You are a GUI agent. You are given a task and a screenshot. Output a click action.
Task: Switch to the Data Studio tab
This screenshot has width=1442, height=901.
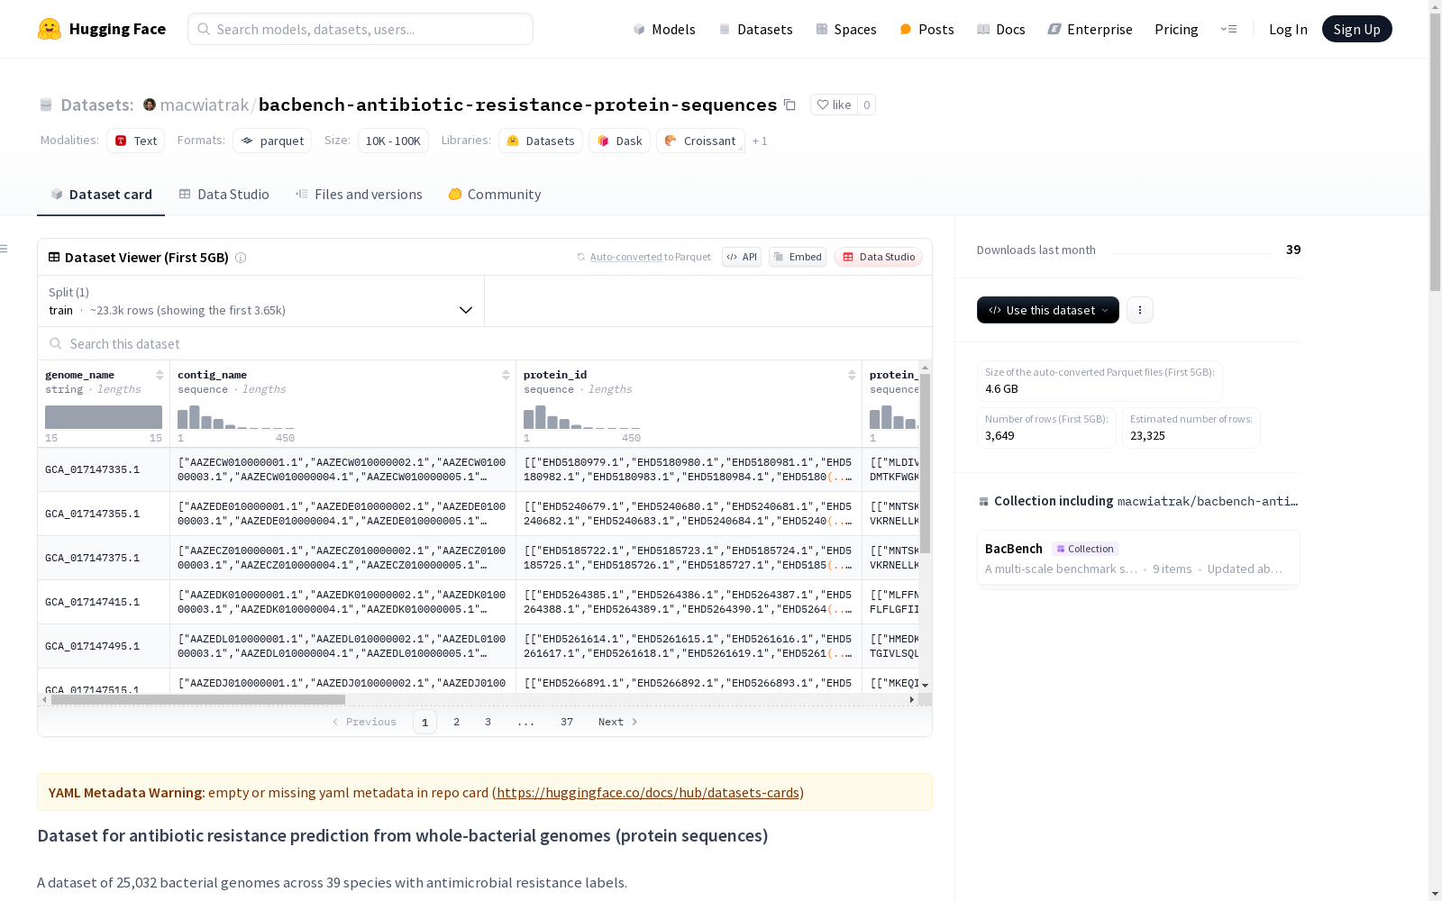[x=224, y=195]
